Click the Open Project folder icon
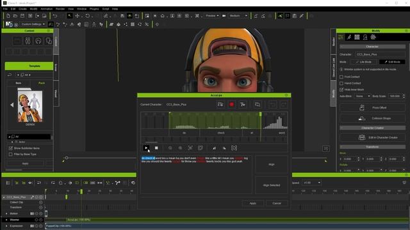This screenshot has height=230, width=410. point(15,16)
